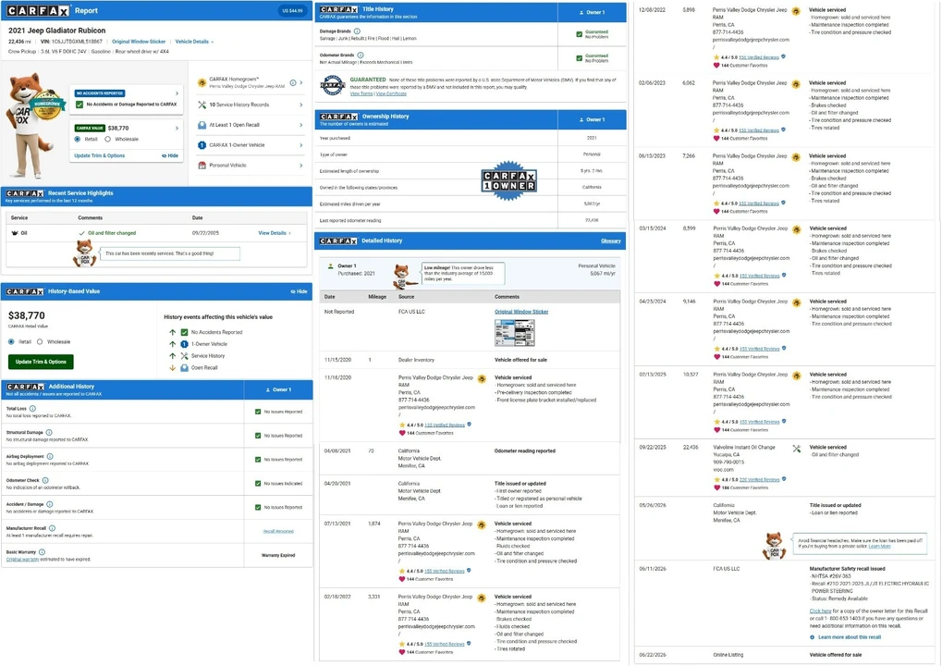Click the US $44.99 price button

[x=292, y=11]
